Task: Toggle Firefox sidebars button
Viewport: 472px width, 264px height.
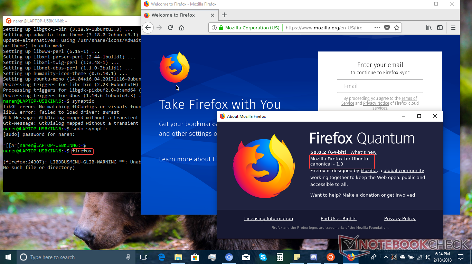Action: coord(440,28)
